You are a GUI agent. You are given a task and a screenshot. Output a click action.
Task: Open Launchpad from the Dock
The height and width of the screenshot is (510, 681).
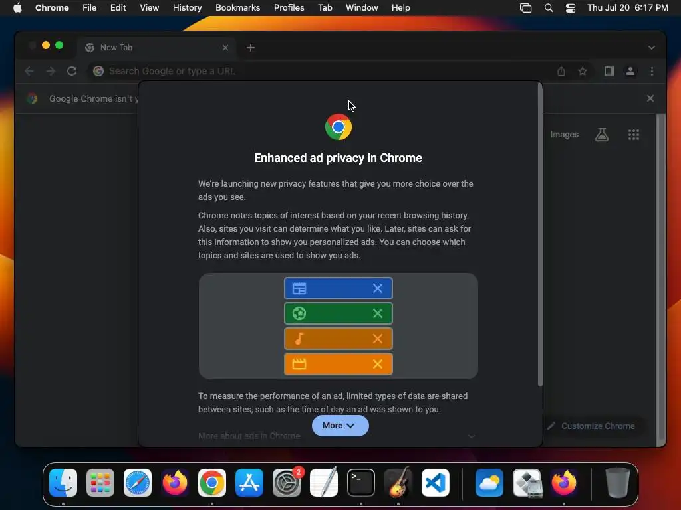click(100, 483)
